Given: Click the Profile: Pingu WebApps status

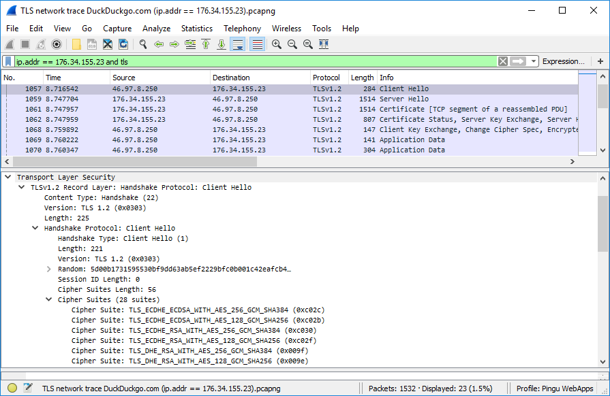Looking at the screenshot, I should tap(555, 389).
